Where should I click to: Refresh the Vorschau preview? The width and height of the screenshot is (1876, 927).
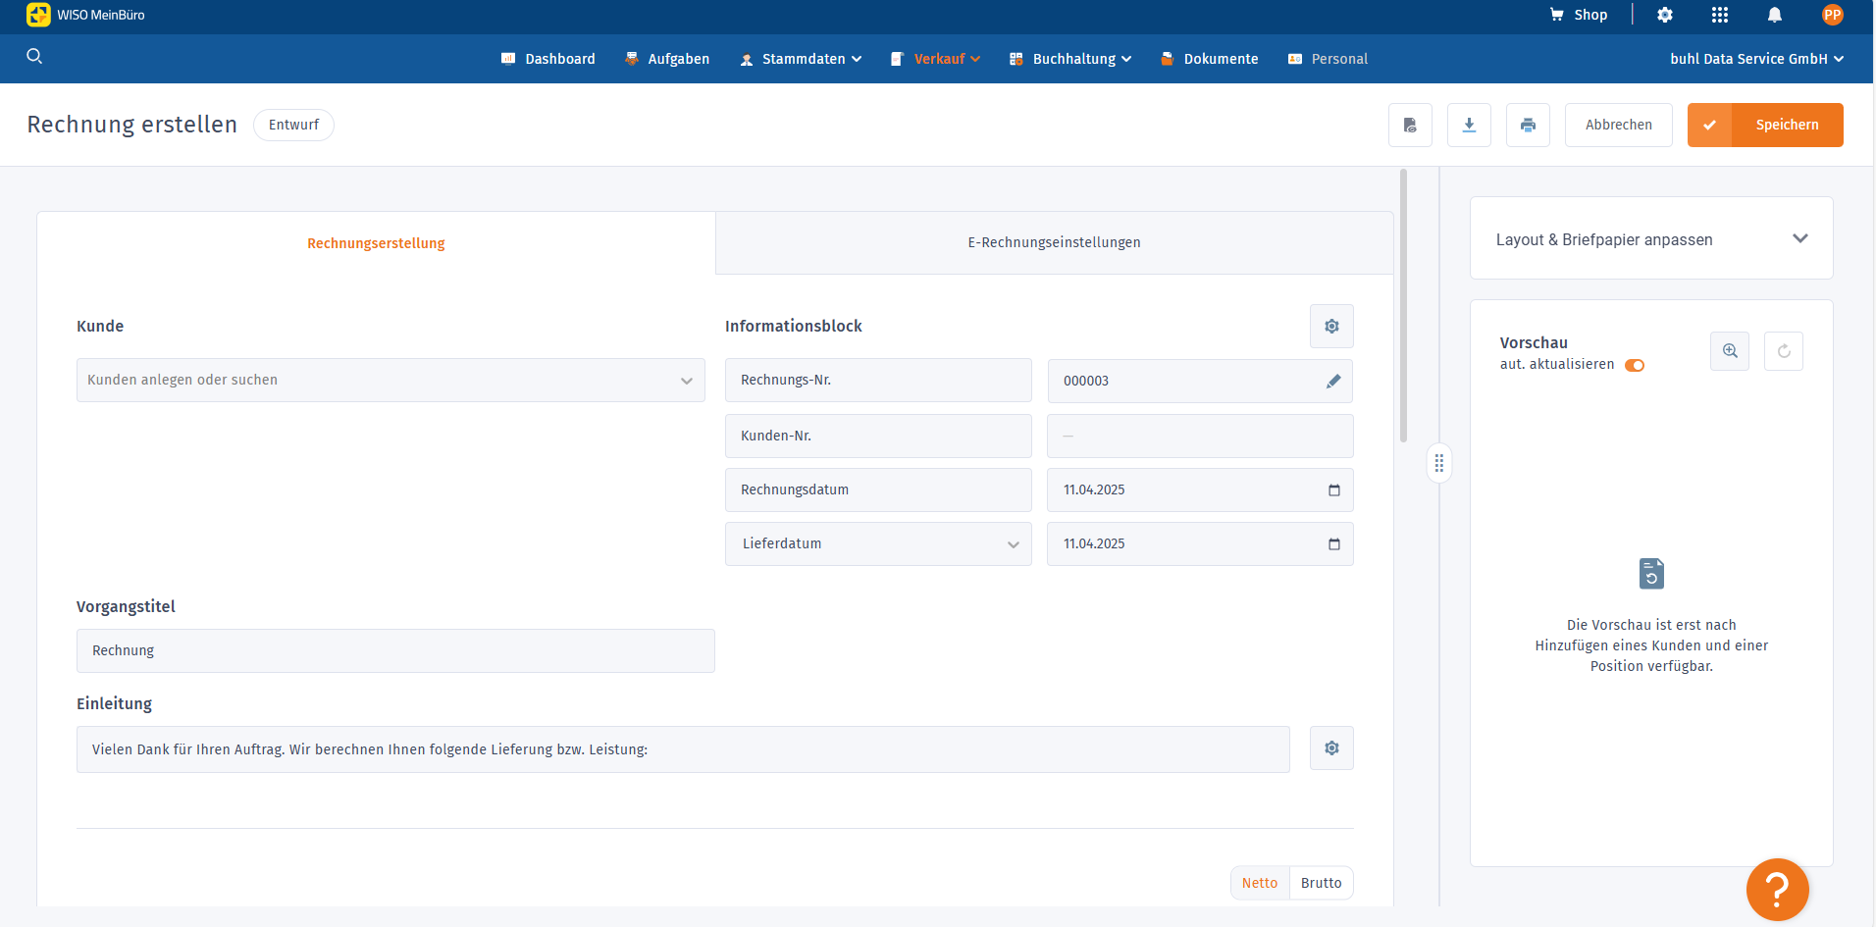click(x=1784, y=350)
